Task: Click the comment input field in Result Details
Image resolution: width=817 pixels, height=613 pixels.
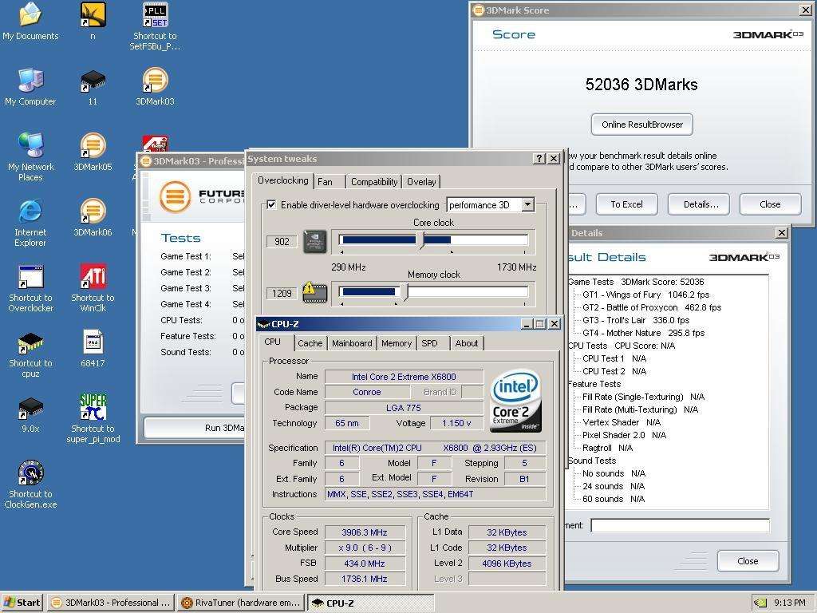Action: pyautogui.click(x=680, y=525)
